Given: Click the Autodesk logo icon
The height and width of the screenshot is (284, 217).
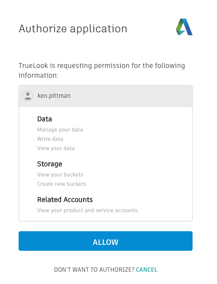Looking at the screenshot, I should pos(184,27).
